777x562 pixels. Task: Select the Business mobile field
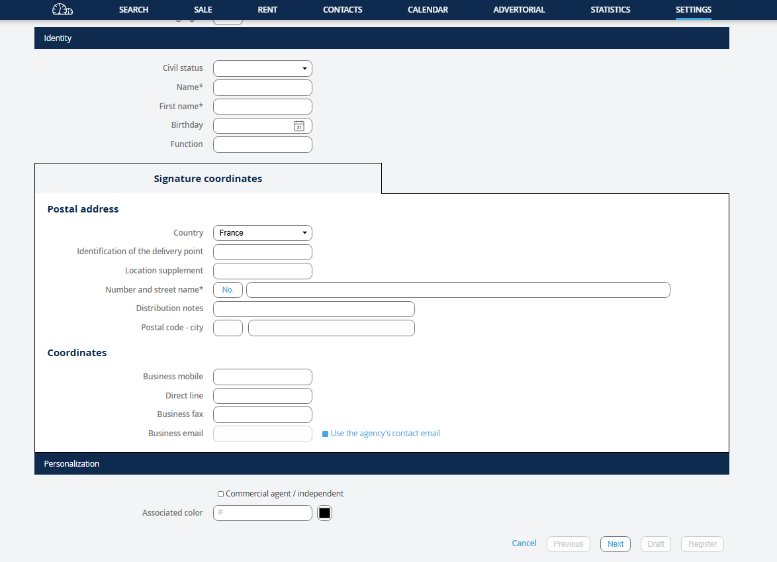click(x=262, y=377)
